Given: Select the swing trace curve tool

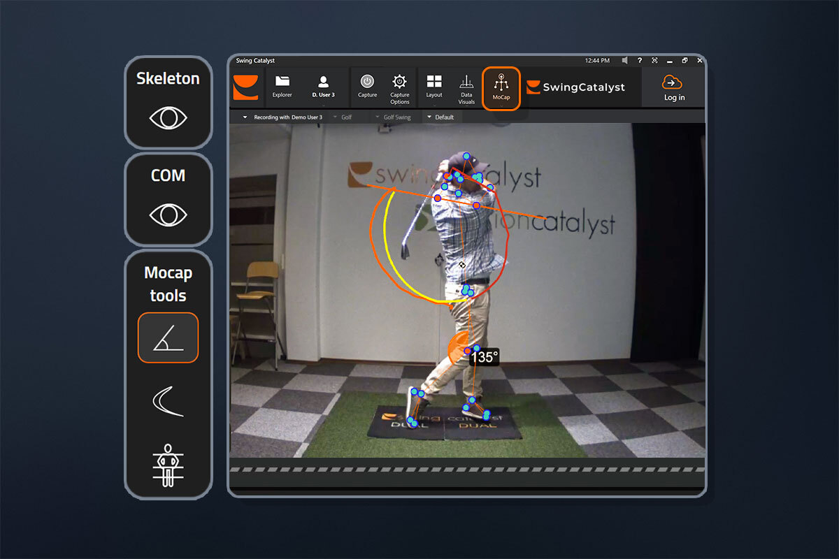Looking at the screenshot, I should (168, 402).
